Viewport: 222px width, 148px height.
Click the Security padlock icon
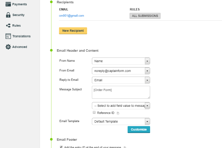point(8,15)
